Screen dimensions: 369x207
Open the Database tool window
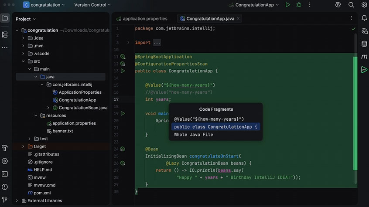pyautogui.click(x=364, y=44)
